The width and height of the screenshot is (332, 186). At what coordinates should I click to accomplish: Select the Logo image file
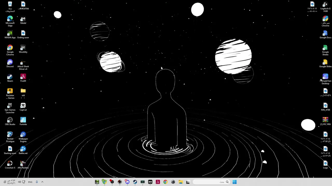coord(325,165)
